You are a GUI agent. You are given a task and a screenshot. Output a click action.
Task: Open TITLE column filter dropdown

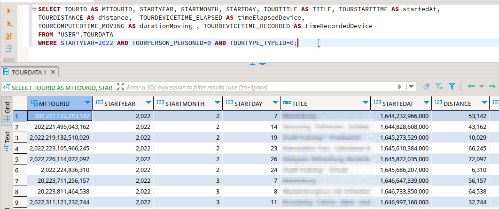coord(366,103)
